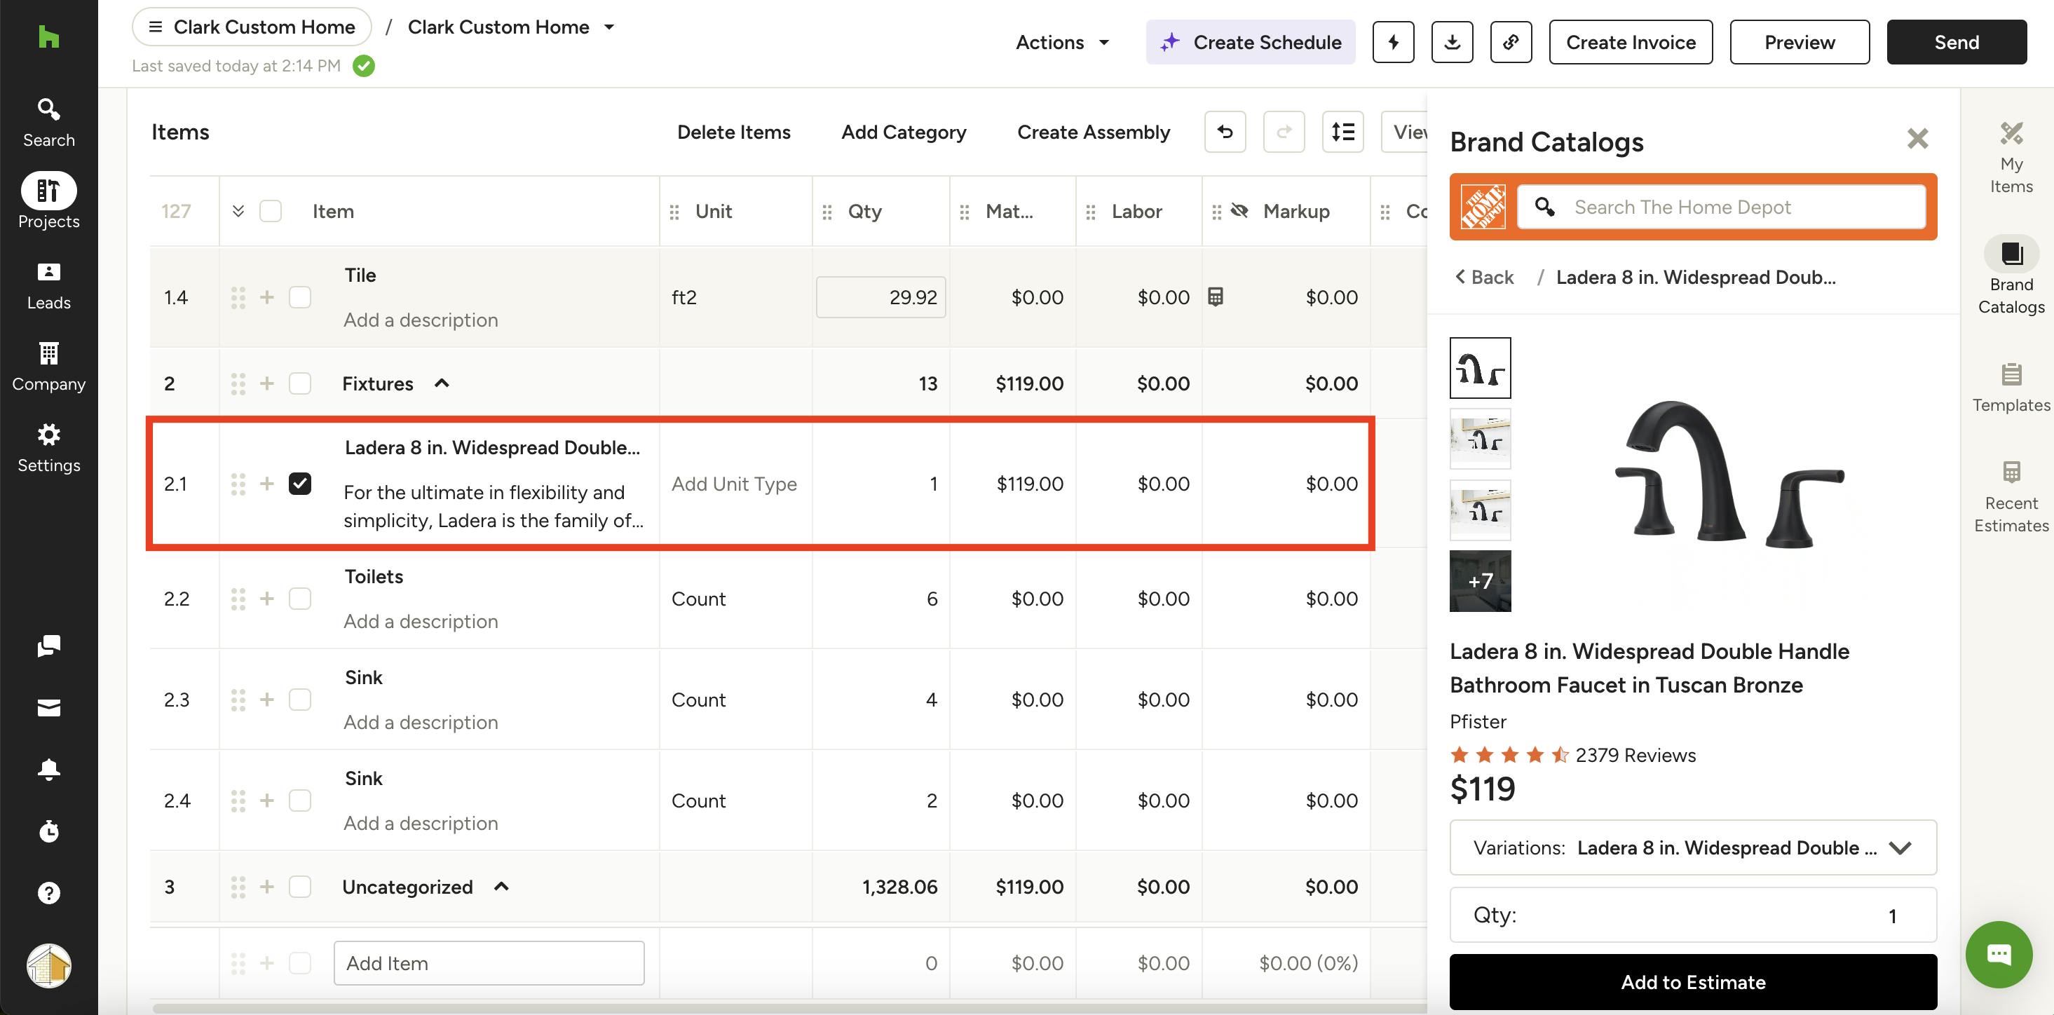Click Create Invoice
Viewport: 2054px width, 1015px height.
(x=1631, y=42)
